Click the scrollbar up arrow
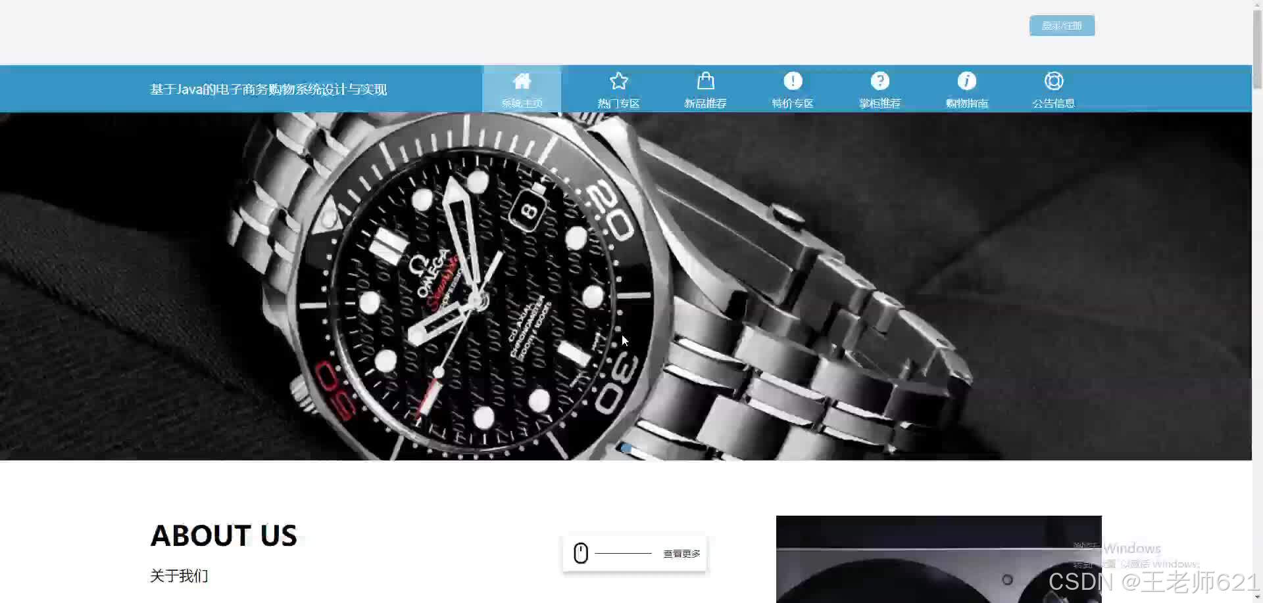Viewport: 1263px width, 603px height. pos(1257,4)
